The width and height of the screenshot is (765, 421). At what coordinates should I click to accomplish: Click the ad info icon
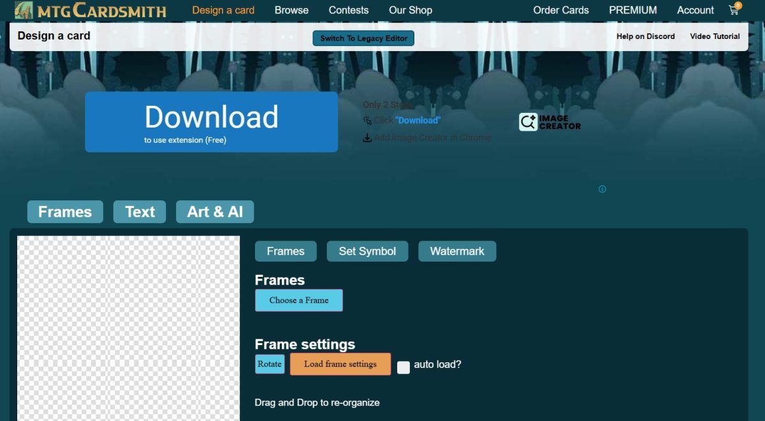click(x=602, y=189)
